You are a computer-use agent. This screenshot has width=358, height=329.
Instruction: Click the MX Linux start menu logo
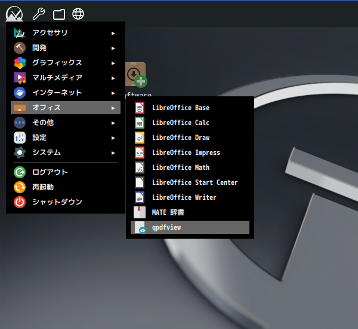(14, 14)
